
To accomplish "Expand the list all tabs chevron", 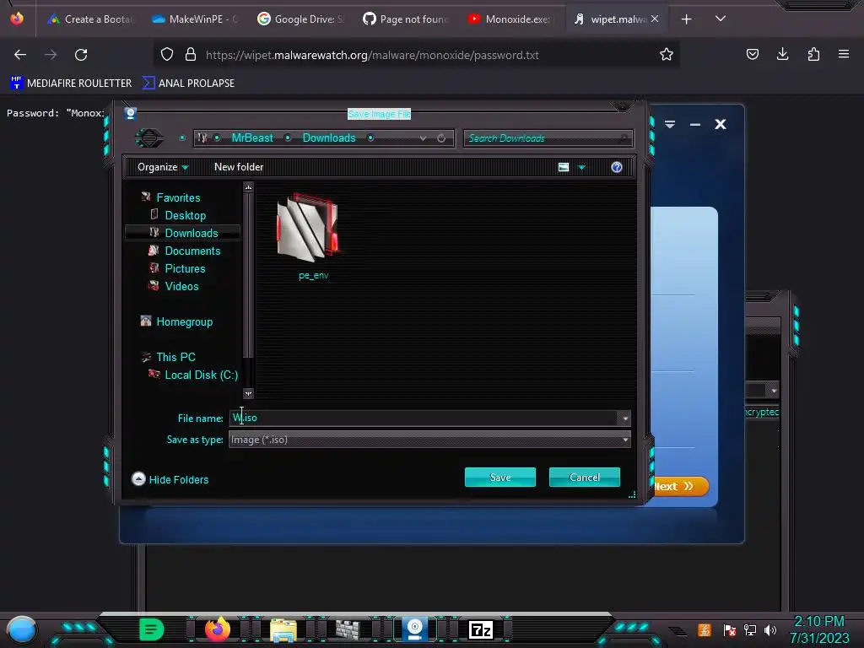I will 721,19.
